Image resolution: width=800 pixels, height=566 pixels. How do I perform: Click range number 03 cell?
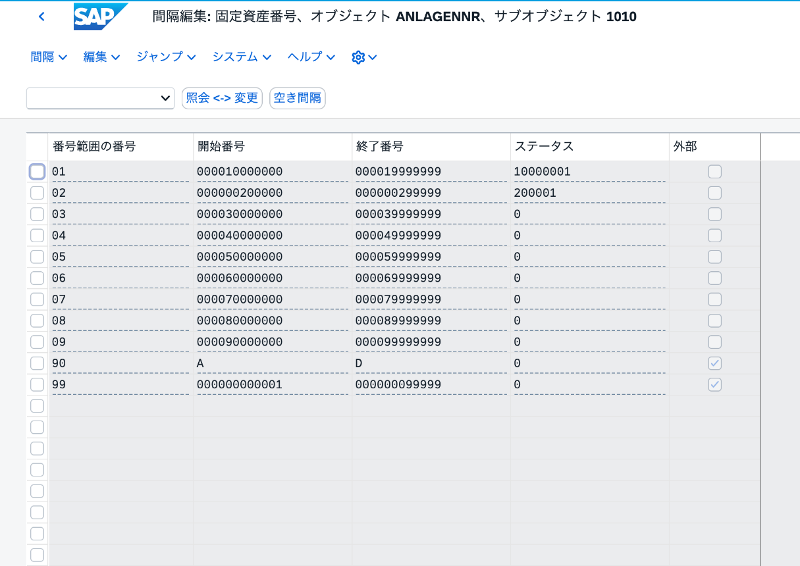[x=120, y=214]
